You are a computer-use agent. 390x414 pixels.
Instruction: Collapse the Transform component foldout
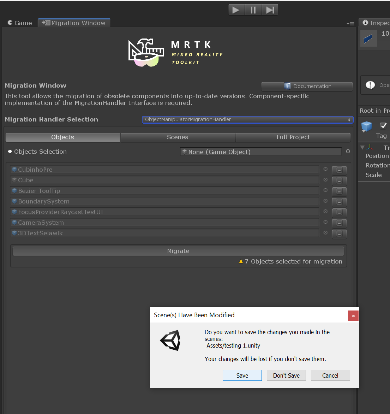[362, 147]
